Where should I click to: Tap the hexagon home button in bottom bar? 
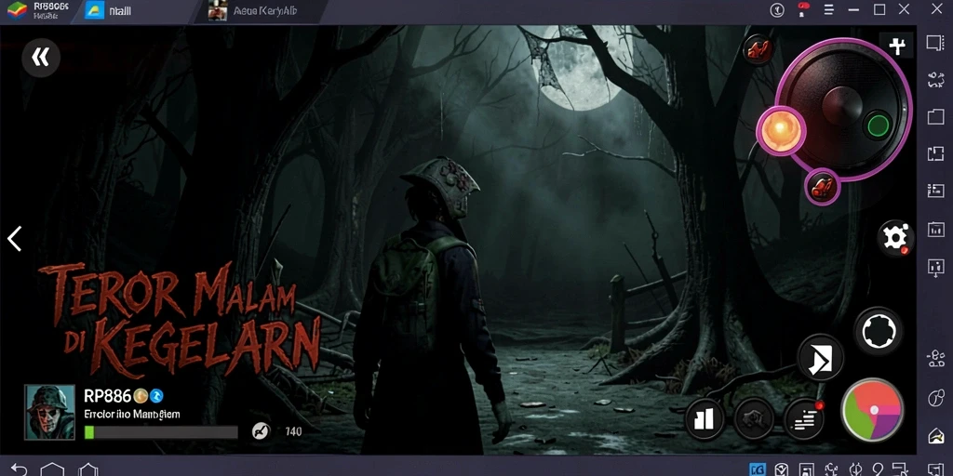(52, 469)
